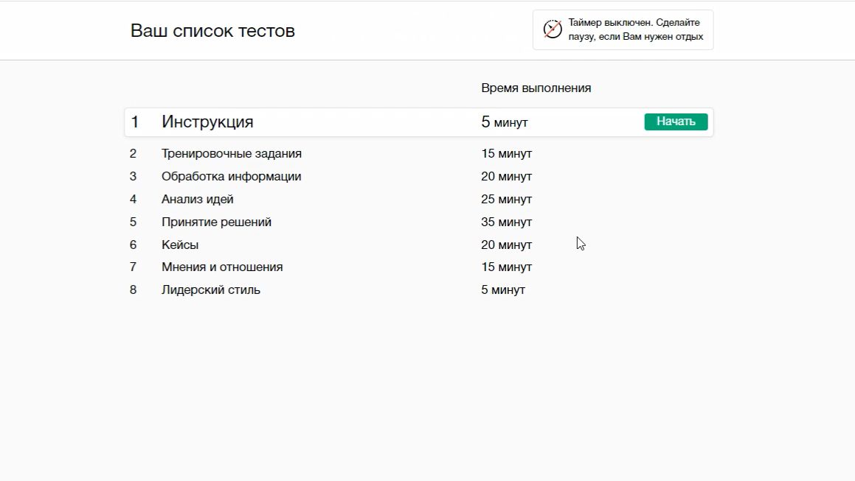
Task: Click the Ваш список тестов heading
Action: 212,31
